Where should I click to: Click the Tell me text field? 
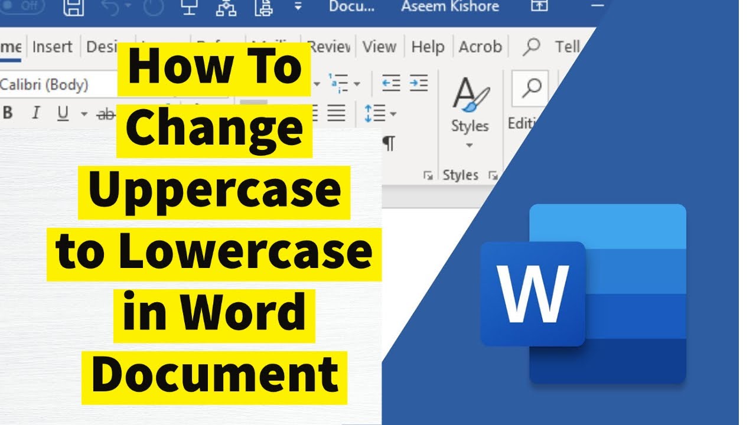pos(568,47)
